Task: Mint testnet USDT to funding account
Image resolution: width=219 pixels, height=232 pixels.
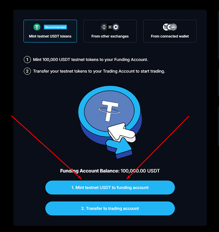Action: 110,188
